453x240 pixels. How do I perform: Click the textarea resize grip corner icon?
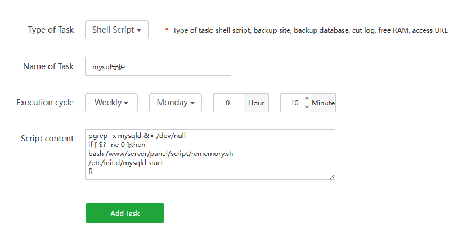pyautogui.click(x=332, y=176)
